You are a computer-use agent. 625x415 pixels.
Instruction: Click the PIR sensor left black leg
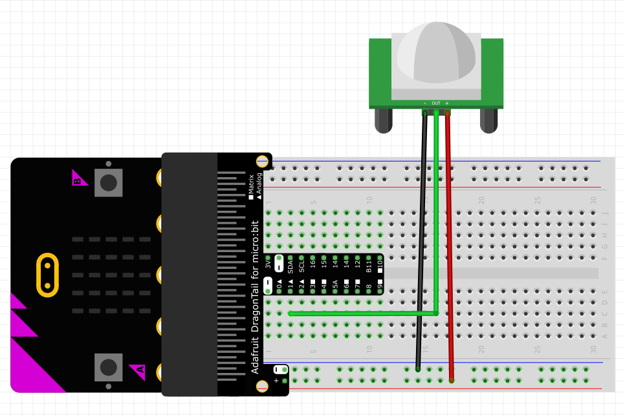tap(384, 121)
